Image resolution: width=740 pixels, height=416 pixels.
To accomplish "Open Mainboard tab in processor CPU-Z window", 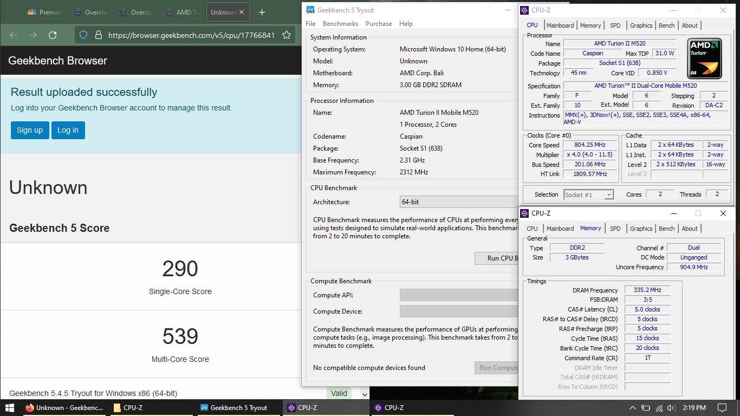I will click(x=560, y=25).
